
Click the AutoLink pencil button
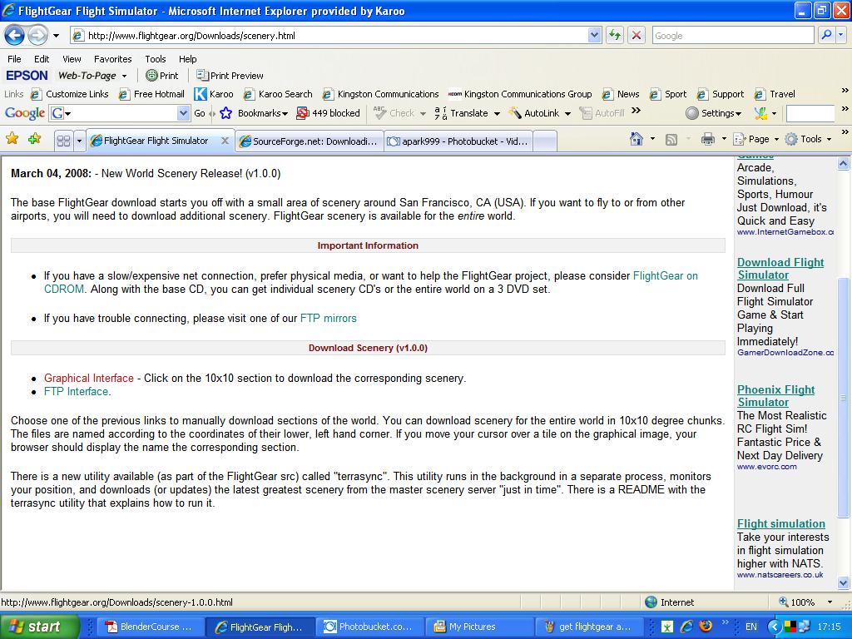tap(534, 113)
